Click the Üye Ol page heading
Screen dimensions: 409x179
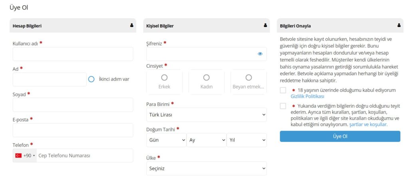18,8
